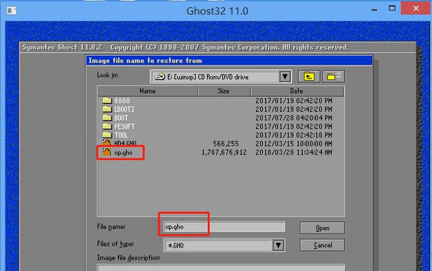Click the Open button

(x=323, y=228)
